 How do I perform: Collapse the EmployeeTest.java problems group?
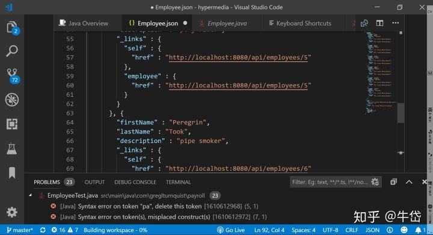31,195
